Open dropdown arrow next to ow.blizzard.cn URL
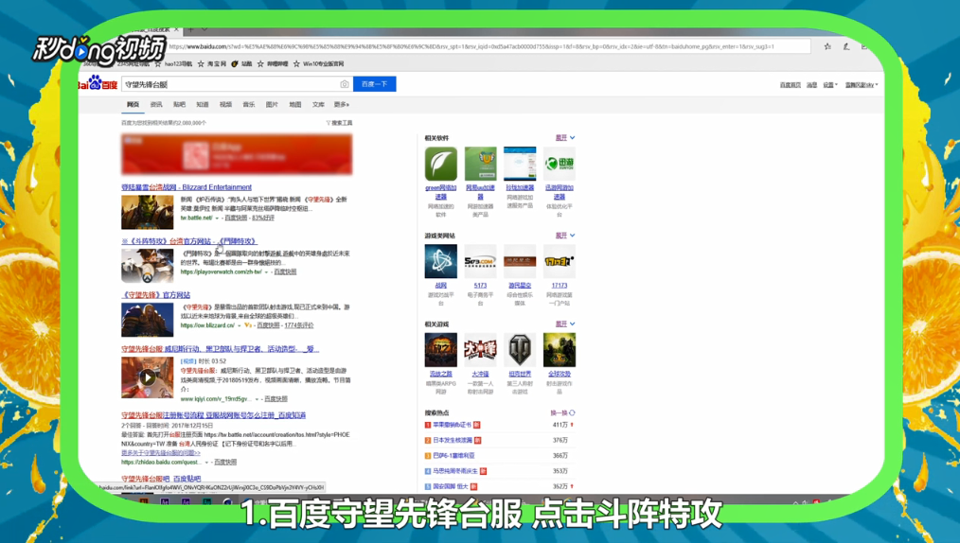Screen dimensions: 960x543 [x=239, y=326]
